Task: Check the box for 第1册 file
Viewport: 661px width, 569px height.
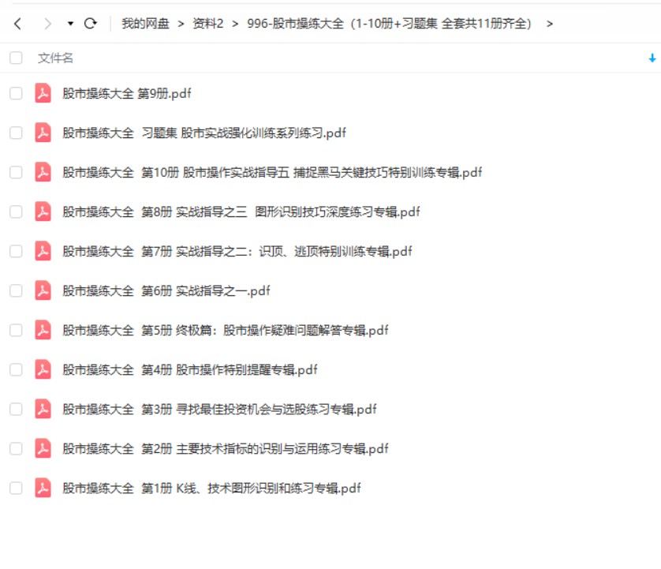Action: point(16,488)
